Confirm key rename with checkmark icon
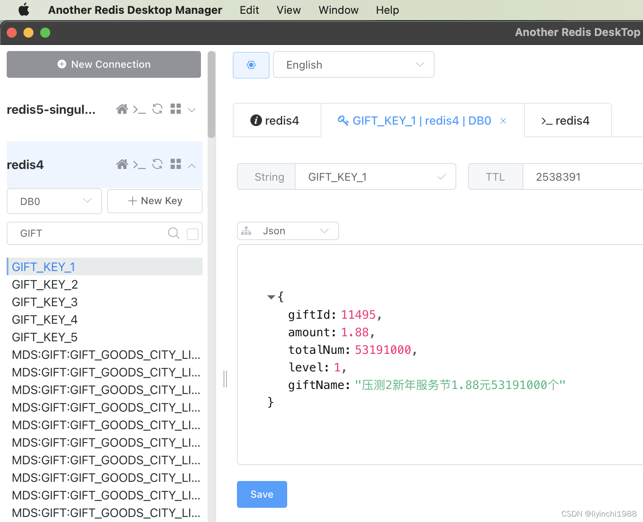 (442, 177)
